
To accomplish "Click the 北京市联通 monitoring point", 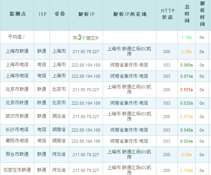I will click(x=17, y=89).
